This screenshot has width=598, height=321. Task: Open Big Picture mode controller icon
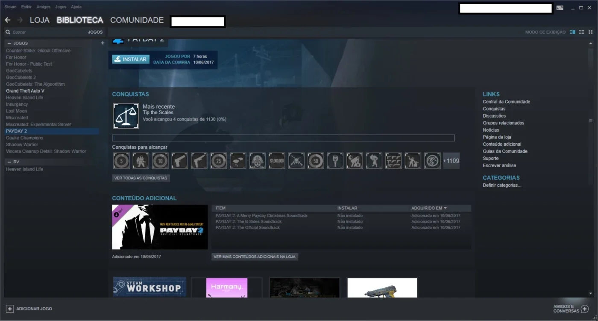pyautogui.click(x=560, y=8)
